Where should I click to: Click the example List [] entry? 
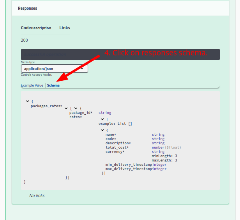[x=115, y=124]
